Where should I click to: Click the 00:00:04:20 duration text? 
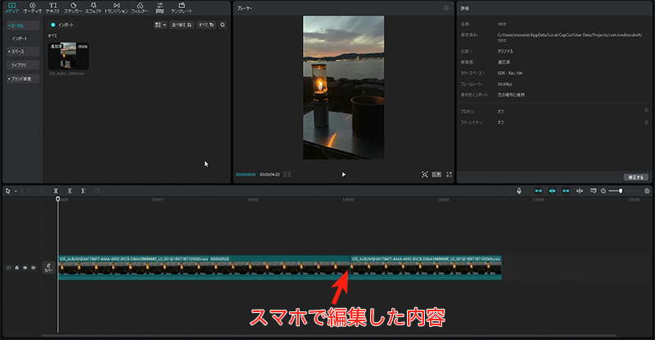coord(269,174)
